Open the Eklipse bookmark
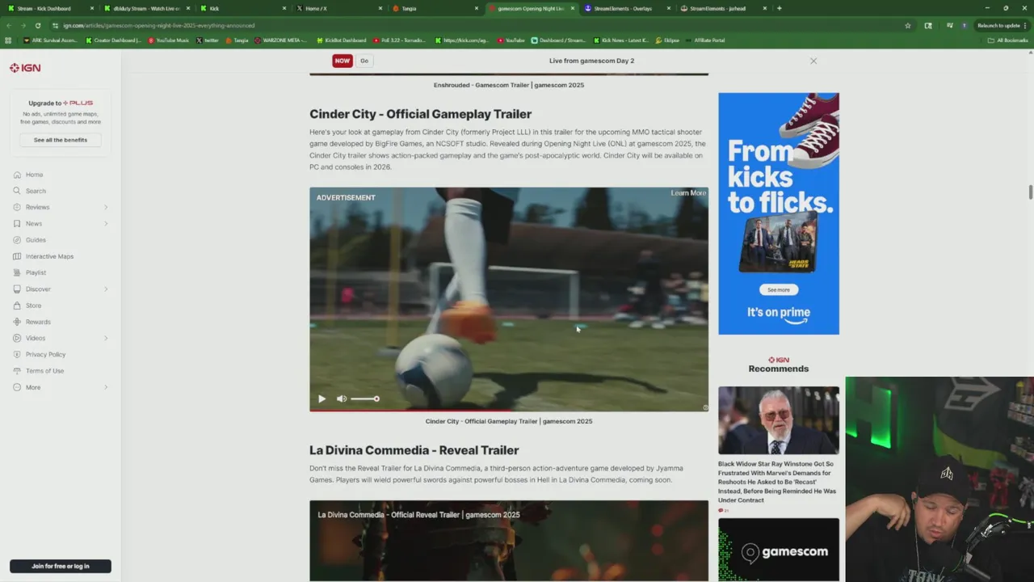 tap(667, 40)
